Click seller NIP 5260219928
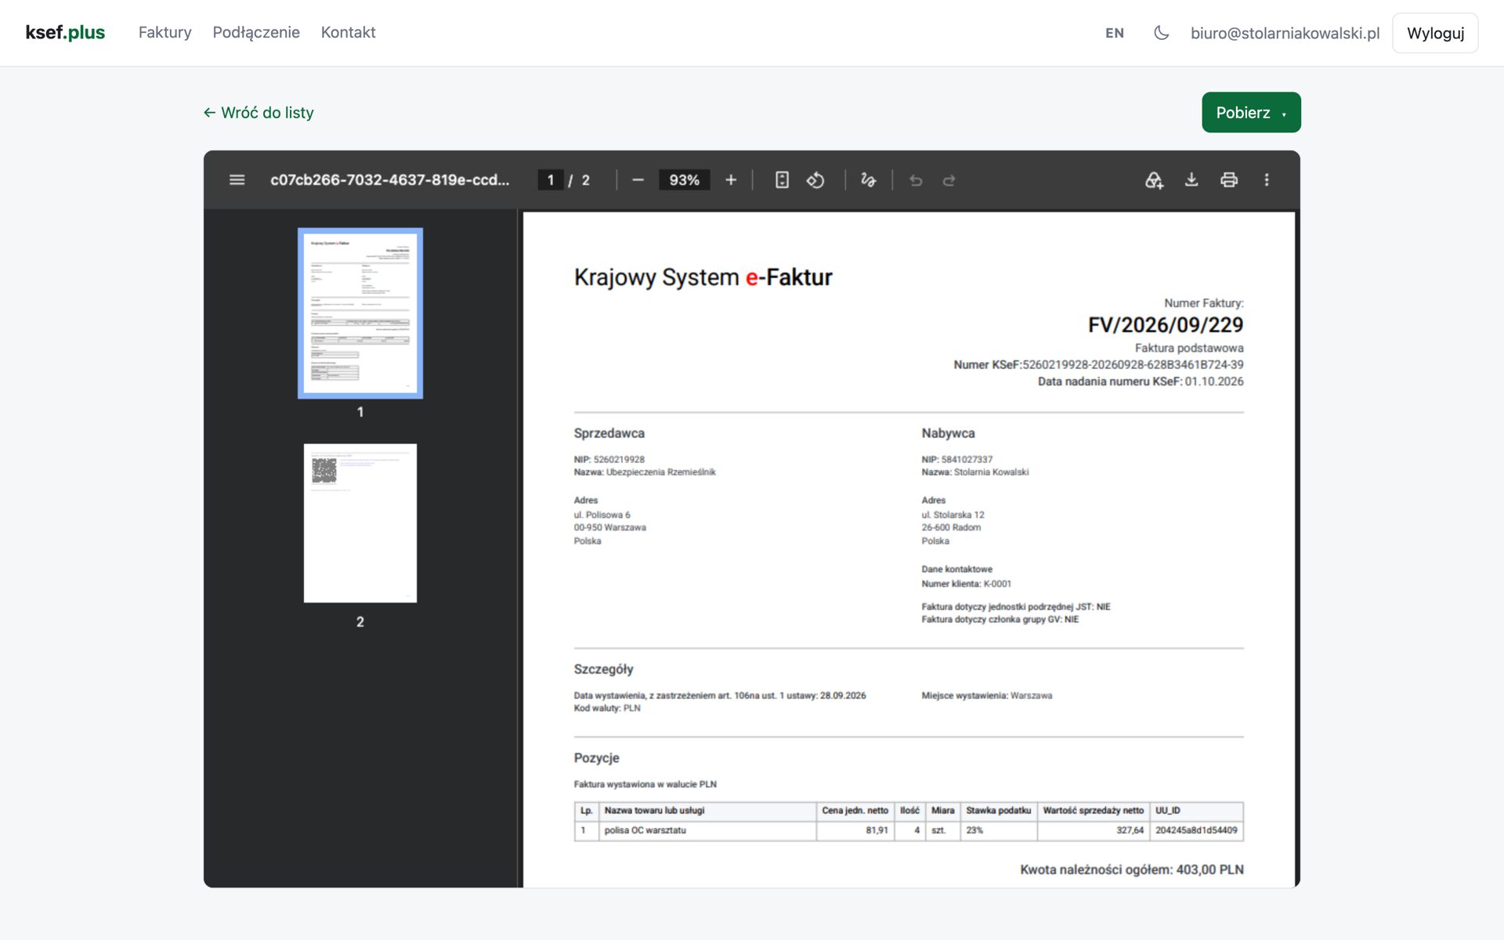The height and width of the screenshot is (940, 1504). 619,460
